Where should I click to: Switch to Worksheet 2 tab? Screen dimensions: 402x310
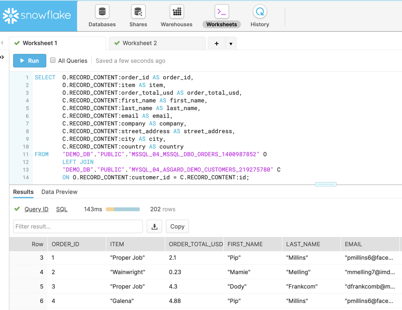coord(158,43)
